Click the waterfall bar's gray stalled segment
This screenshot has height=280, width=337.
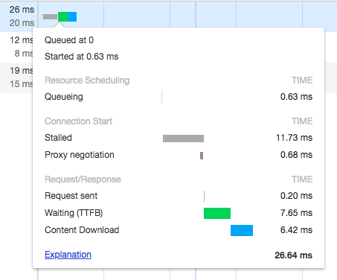point(50,16)
